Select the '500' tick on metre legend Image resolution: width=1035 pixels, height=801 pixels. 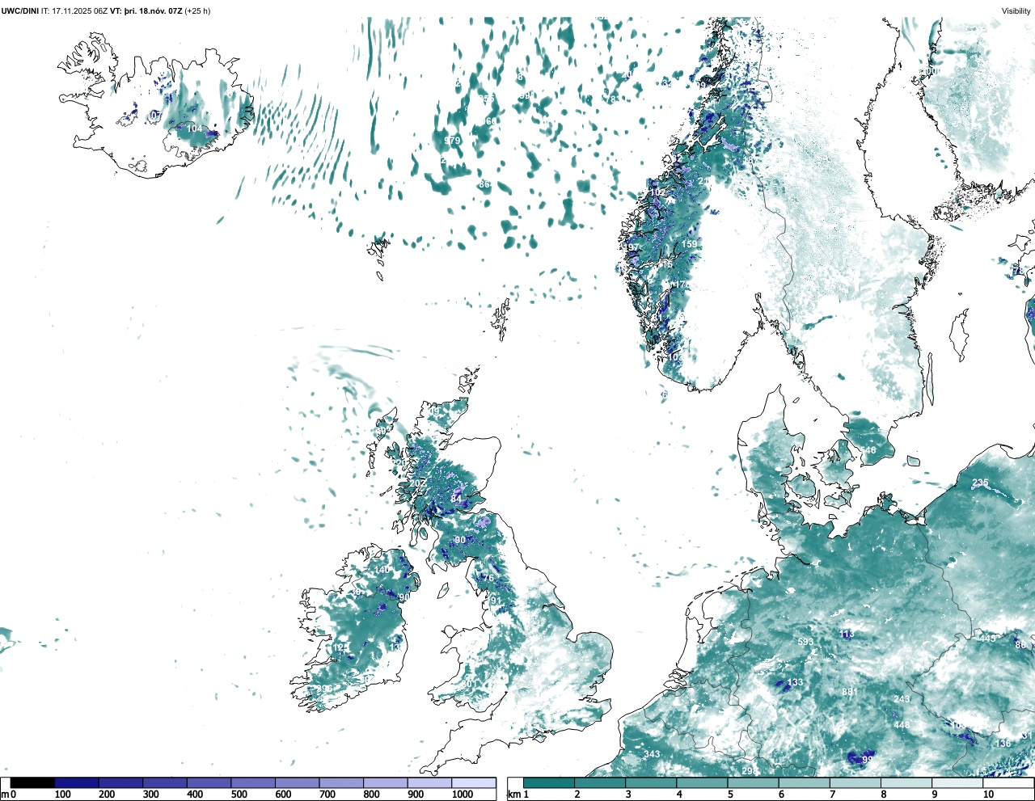(x=239, y=795)
